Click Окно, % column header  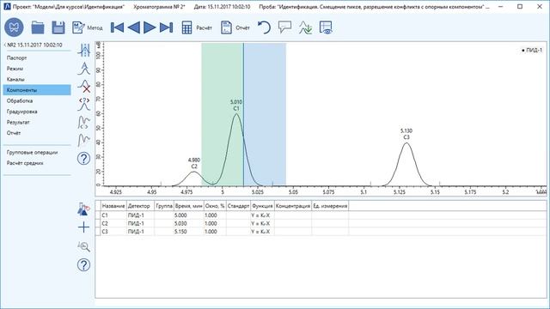[x=215, y=206]
